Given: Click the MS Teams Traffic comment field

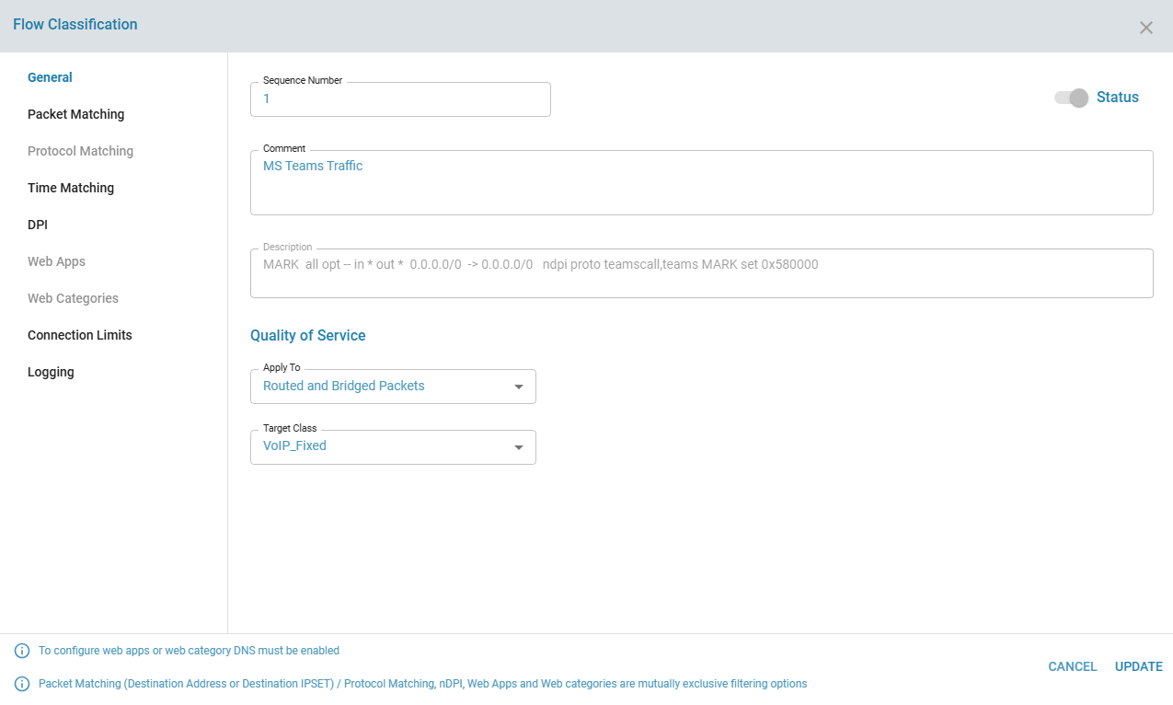Looking at the screenshot, I should [x=701, y=181].
